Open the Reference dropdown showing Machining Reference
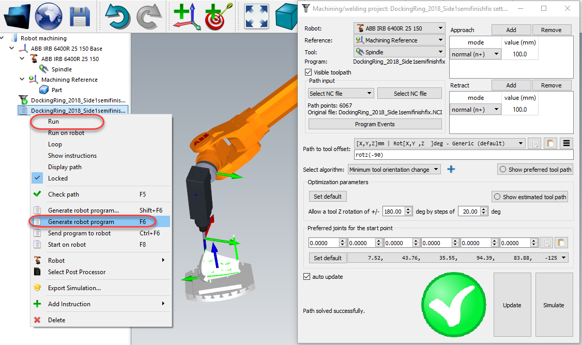This screenshot has height=345, width=582. 400,40
